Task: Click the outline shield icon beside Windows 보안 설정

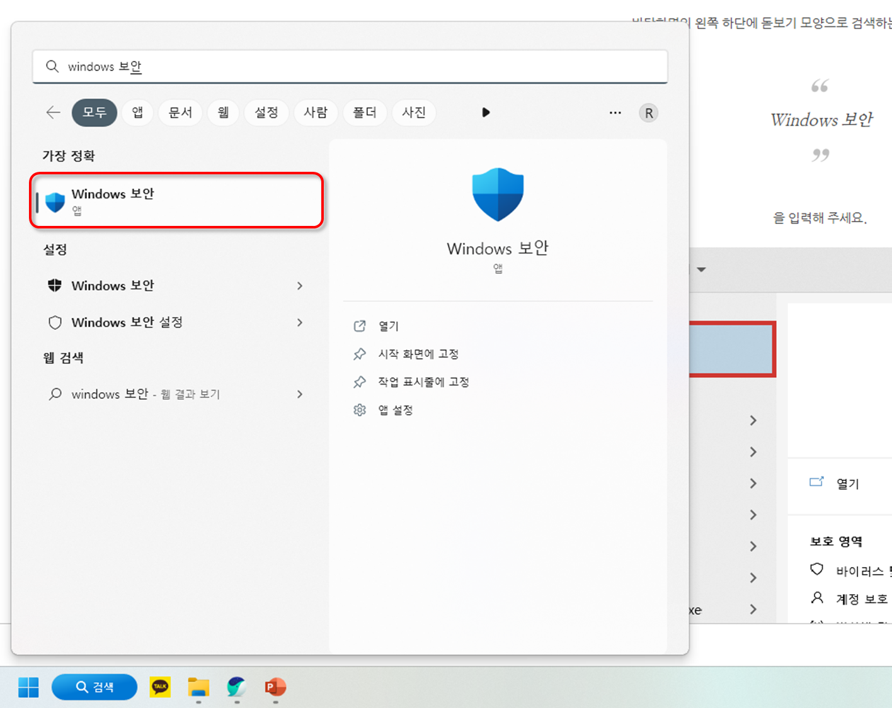Action: (55, 322)
